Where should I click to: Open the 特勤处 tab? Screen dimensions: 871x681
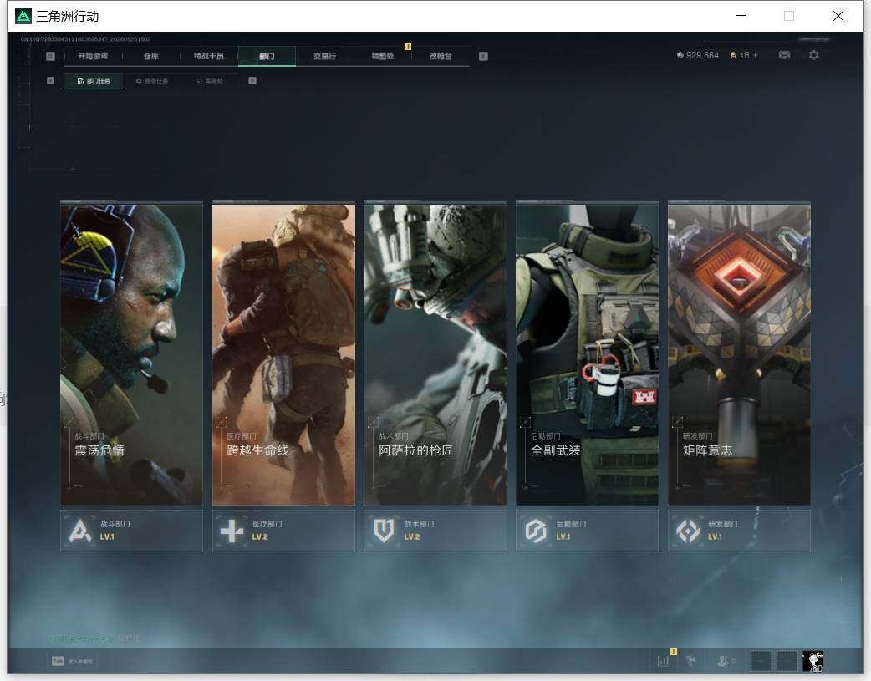383,56
